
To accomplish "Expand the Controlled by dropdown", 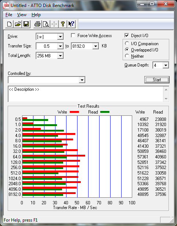I will point(82,80).
